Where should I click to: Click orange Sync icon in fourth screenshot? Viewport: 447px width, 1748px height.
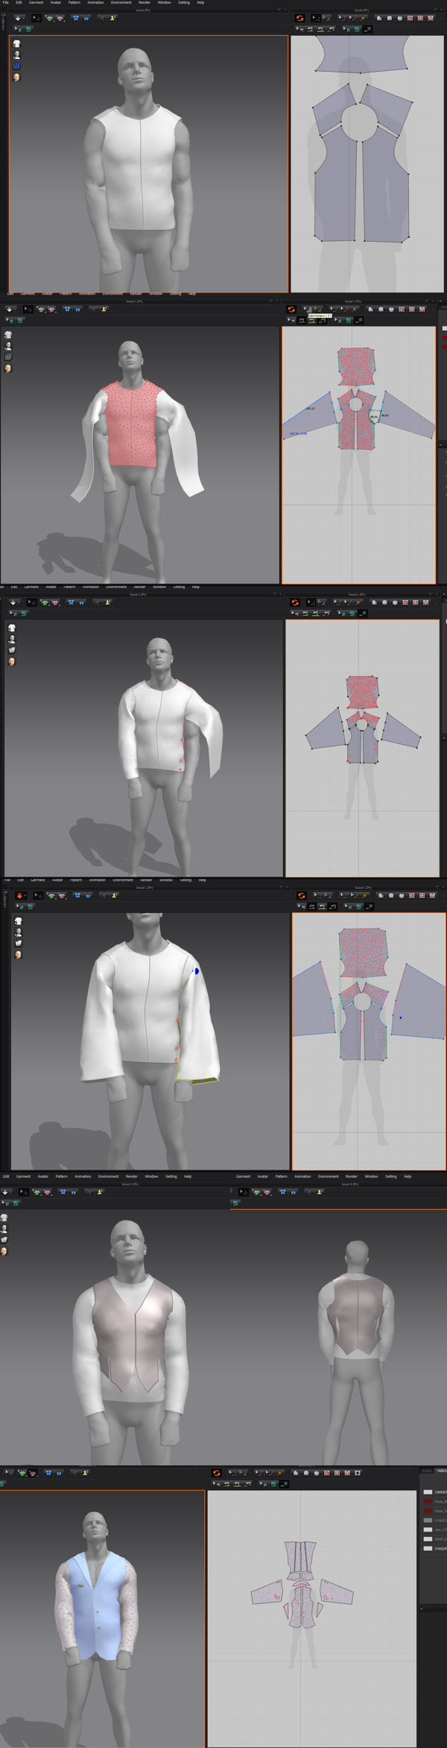pos(302,896)
